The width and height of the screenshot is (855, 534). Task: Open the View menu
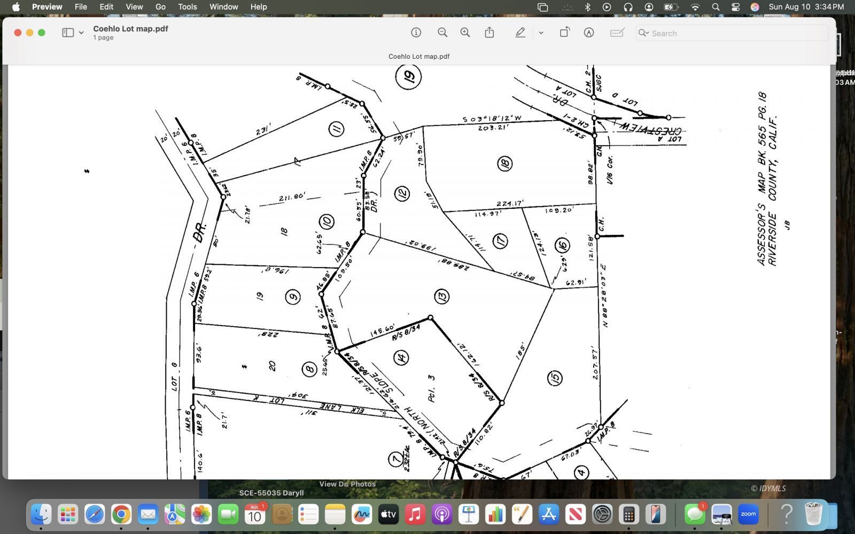click(x=134, y=7)
